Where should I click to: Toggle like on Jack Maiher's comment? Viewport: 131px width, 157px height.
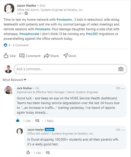click(x=18, y=120)
